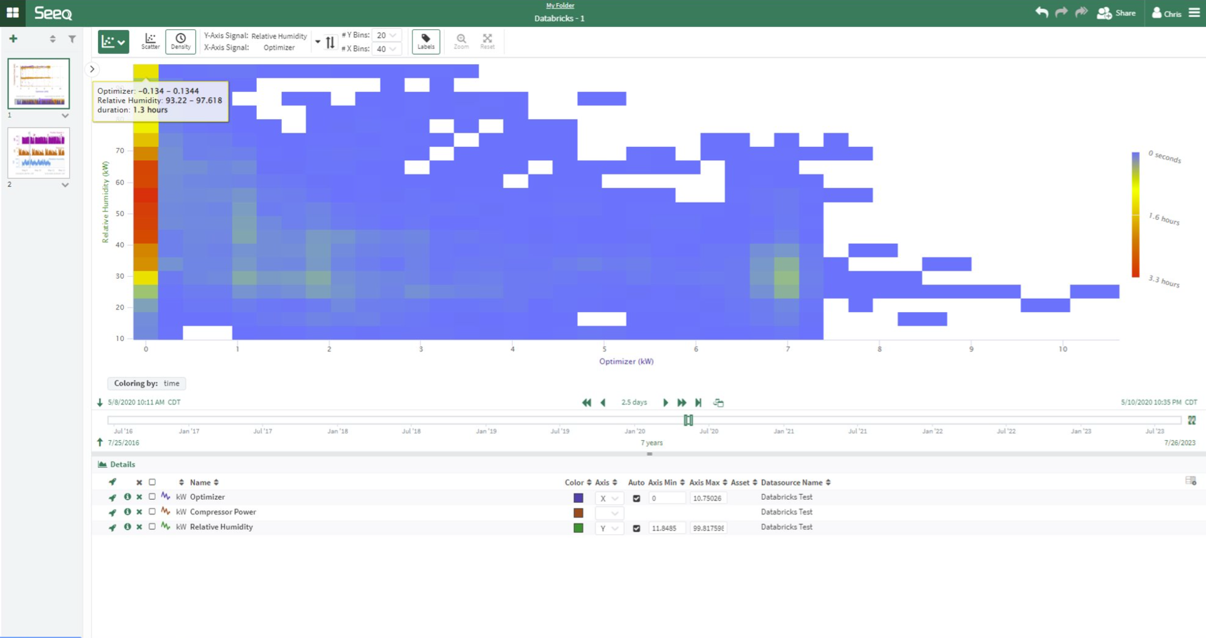Enable Auto axis for Compressor Power

click(x=636, y=513)
